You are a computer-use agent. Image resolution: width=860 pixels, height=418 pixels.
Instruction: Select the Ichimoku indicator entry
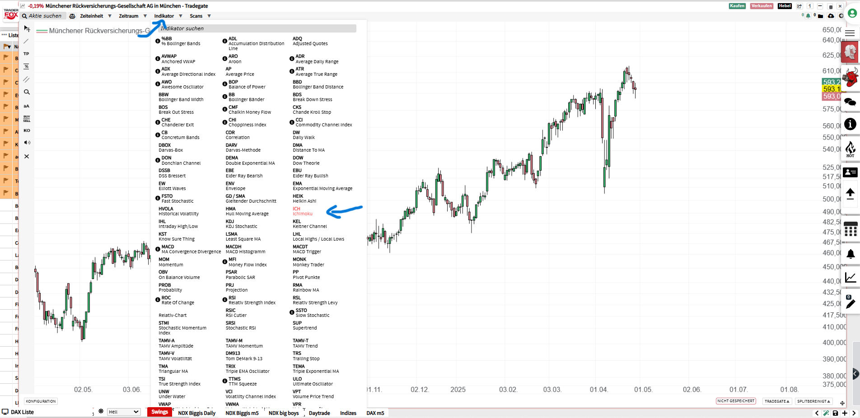[303, 211]
